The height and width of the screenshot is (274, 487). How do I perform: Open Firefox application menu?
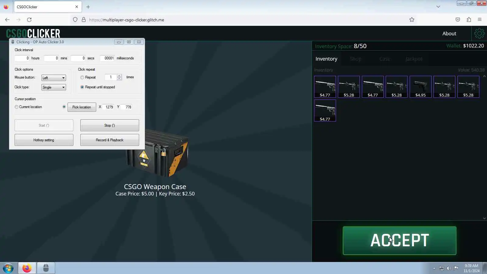(x=480, y=20)
